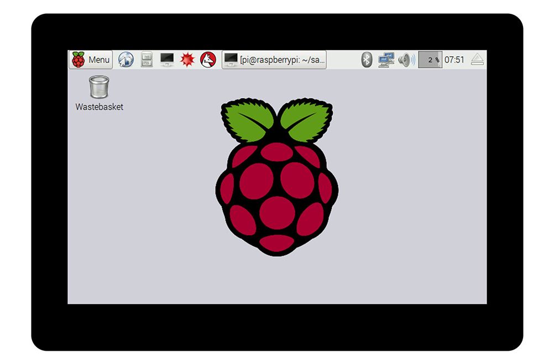This screenshot has width=544, height=359.
Task: Click the volume speaker icon
Action: click(406, 60)
